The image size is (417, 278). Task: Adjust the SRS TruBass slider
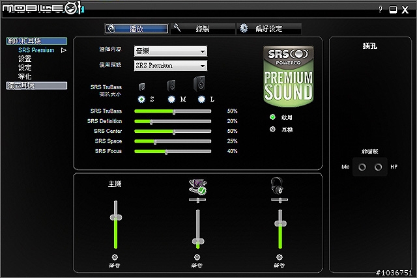173,111
